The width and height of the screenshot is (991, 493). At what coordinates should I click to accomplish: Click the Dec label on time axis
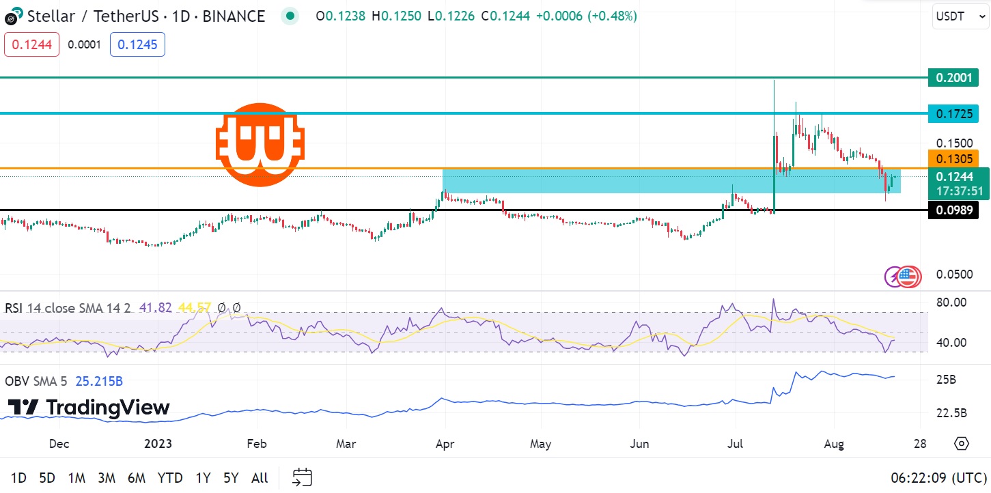point(59,444)
